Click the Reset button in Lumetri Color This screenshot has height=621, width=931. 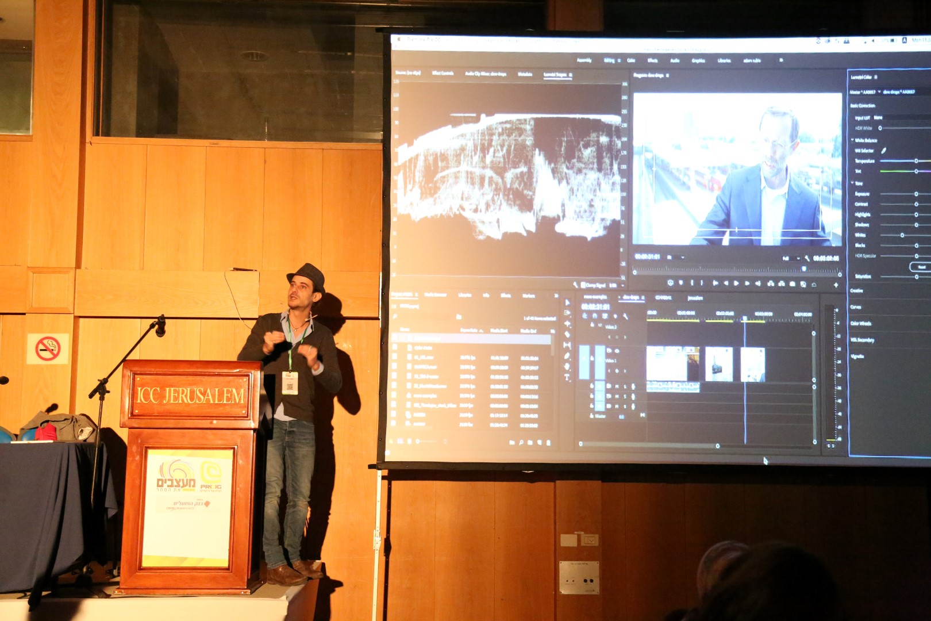click(921, 267)
